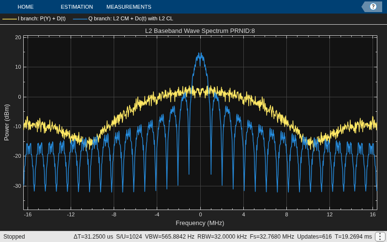Click the VBW=565.8842 Hz readout

coord(170,237)
